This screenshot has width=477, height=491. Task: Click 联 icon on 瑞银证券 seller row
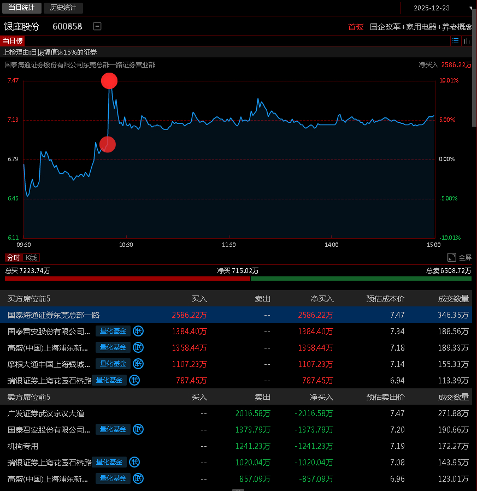tap(134, 462)
